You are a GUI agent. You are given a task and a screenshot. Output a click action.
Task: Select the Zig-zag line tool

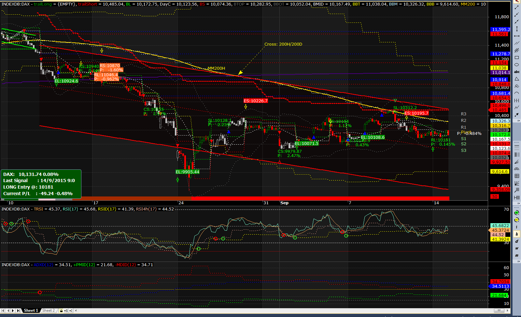[x=517, y=108]
